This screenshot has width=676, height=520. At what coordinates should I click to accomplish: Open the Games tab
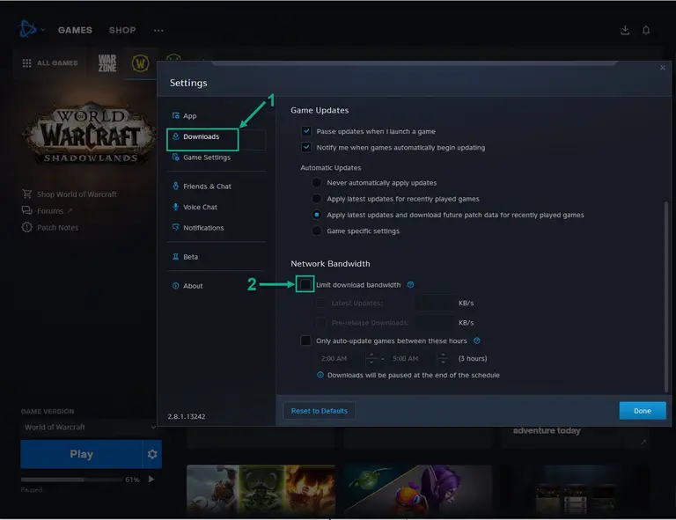pos(75,30)
